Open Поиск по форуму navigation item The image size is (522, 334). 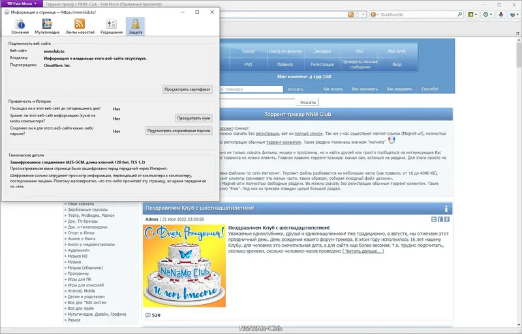[285, 51]
